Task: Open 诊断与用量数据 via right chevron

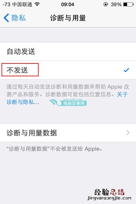Action: tap(128, 133)
